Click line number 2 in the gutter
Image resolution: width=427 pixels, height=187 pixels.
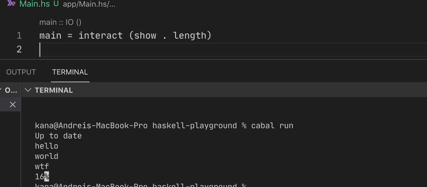click(19, 50)
